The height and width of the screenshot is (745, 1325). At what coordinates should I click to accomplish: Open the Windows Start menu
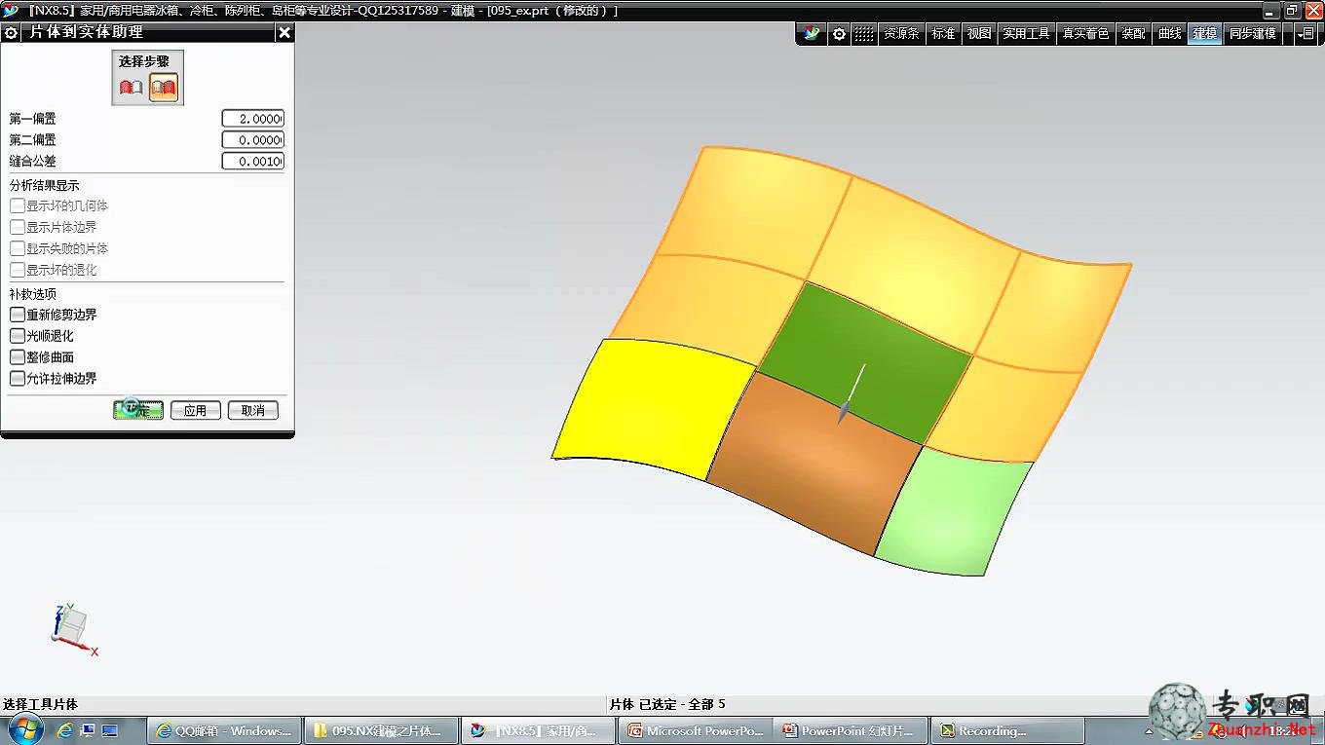24,729
